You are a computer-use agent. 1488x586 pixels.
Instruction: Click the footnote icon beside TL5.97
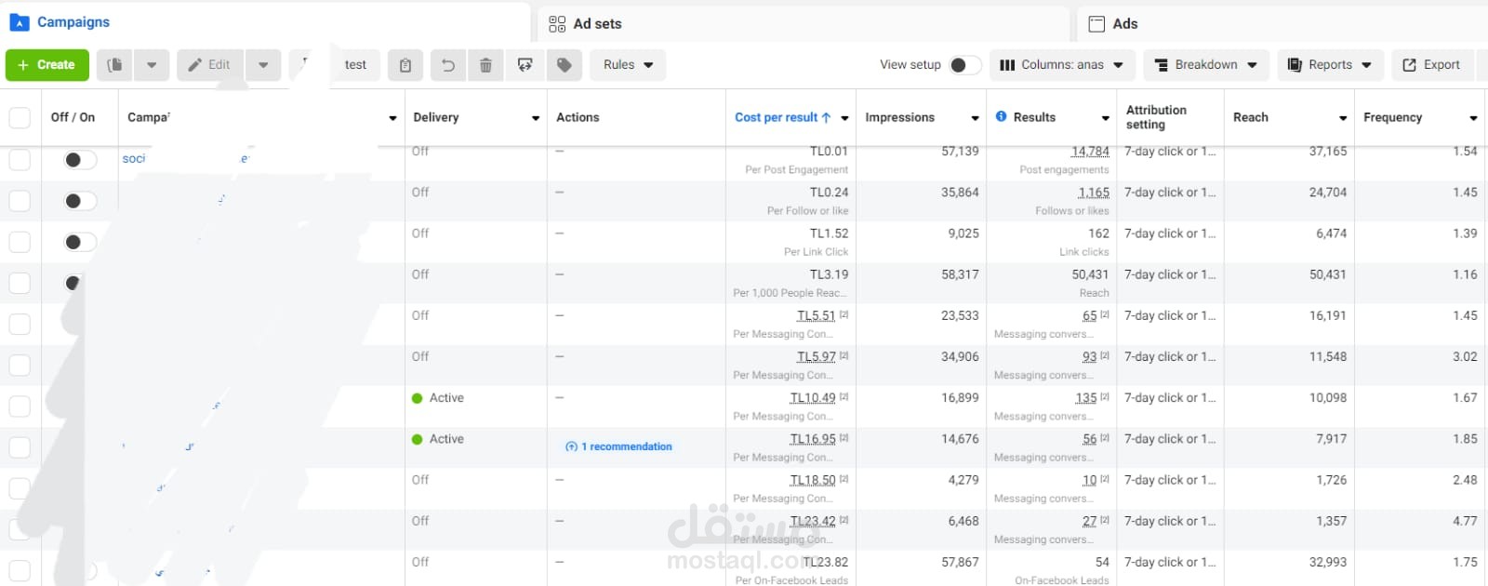tap(844, 355)
